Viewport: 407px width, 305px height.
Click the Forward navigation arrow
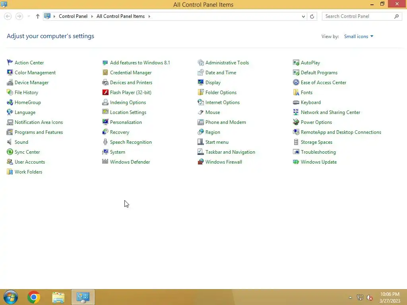click(19, 16)
